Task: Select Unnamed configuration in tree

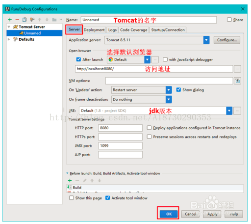Action: coord(34,33)
